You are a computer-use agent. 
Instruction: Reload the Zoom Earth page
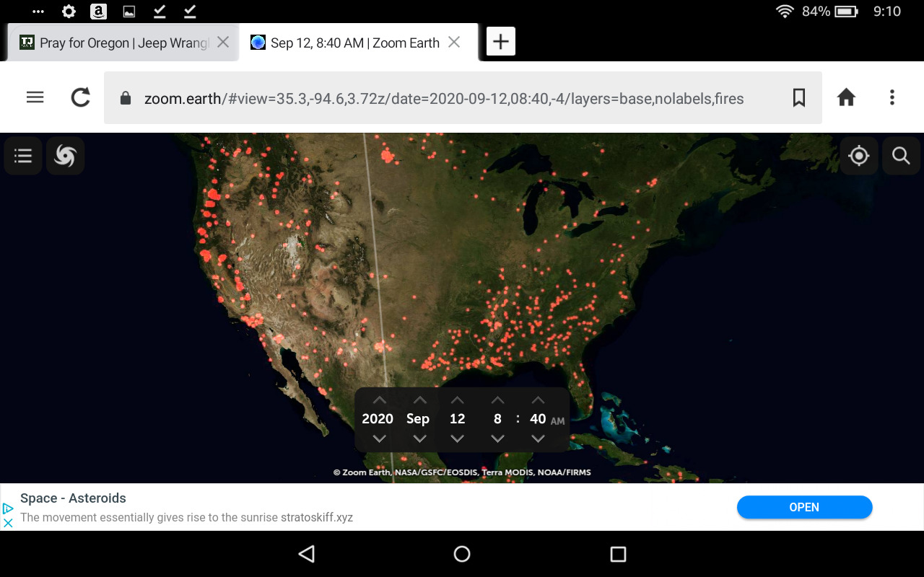pyautogui.click(x=81, y=97)
